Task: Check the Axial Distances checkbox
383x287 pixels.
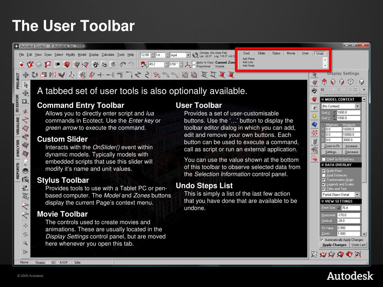Action: [323, 175]
